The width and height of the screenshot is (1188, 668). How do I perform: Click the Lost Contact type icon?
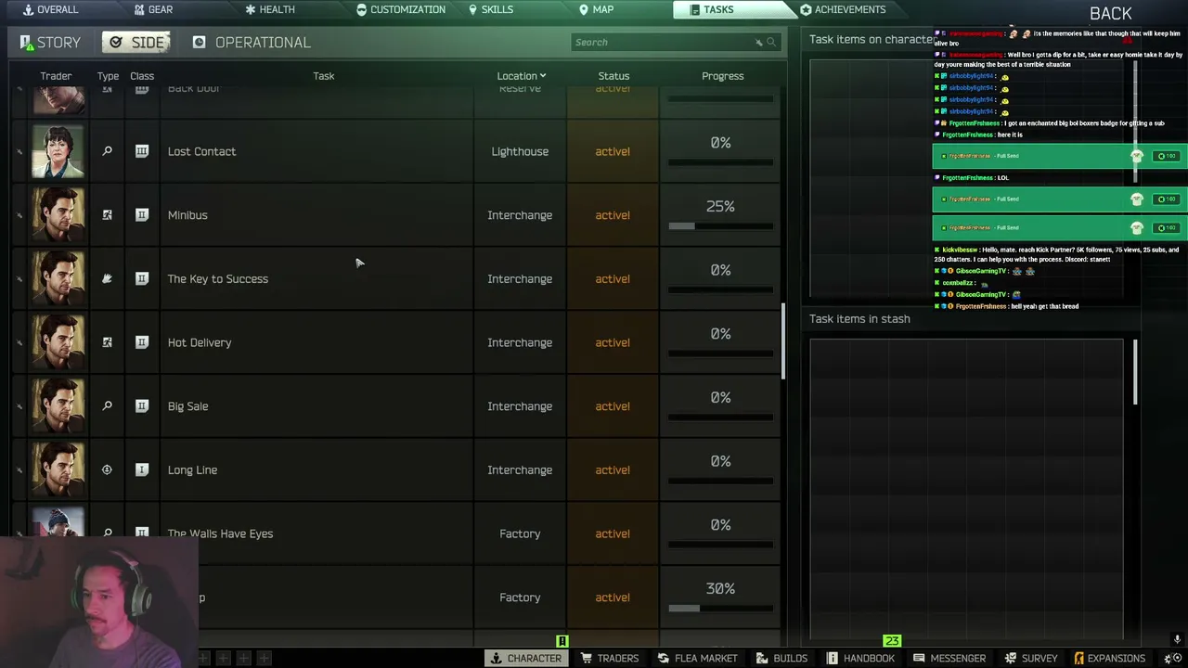(x=107, y=151)
